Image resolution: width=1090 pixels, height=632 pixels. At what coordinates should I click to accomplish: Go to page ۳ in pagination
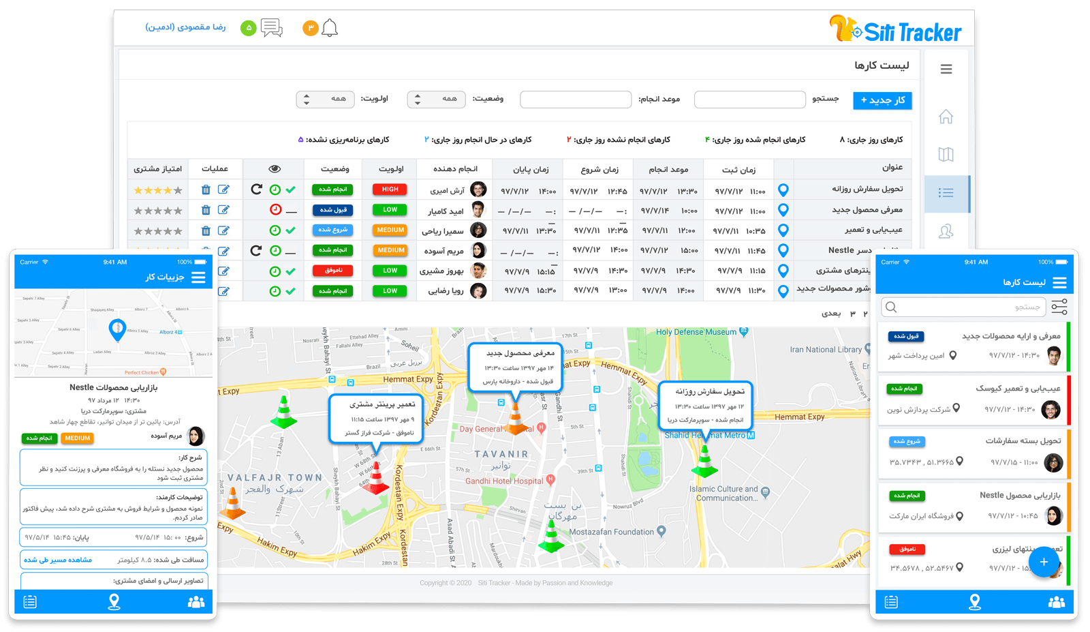(x=852, y=314)
